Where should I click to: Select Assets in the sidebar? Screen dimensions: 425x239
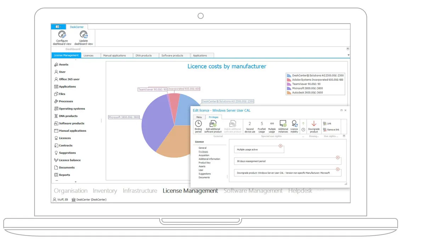point(61,64)
